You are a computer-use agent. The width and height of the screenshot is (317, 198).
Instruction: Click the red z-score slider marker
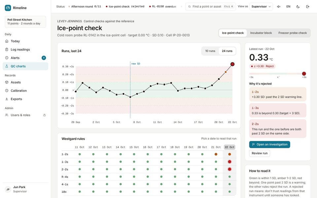point(304,74)
